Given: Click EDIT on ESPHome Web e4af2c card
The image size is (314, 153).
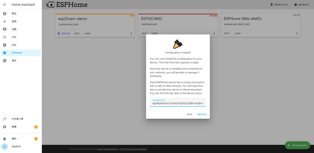Looking at the screenshot, I should pyautogui.click(x=227, y=34).
